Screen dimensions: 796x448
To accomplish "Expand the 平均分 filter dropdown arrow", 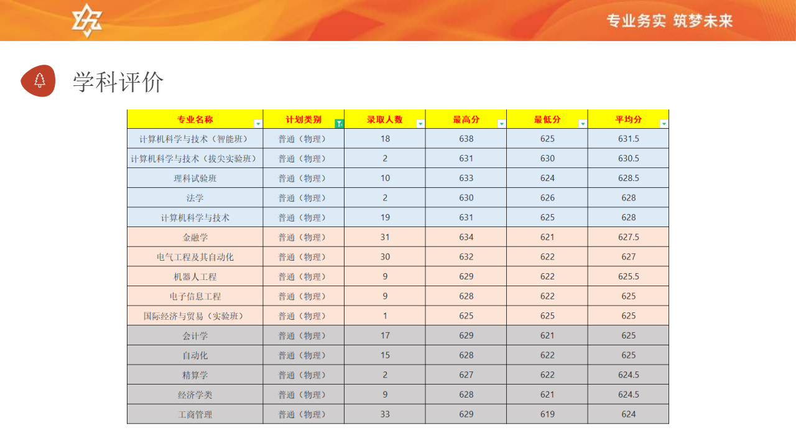I will pos(664,124).
